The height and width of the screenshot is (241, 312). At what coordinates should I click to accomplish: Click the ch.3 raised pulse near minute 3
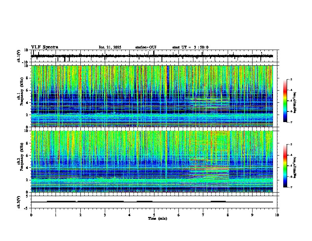tap(101, 201)
